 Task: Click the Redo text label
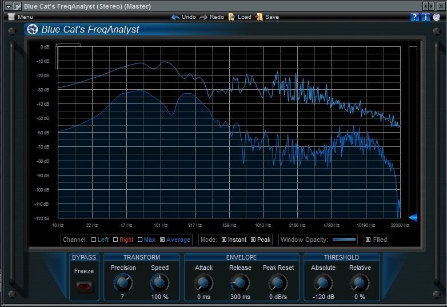click(x=217, y=17)
